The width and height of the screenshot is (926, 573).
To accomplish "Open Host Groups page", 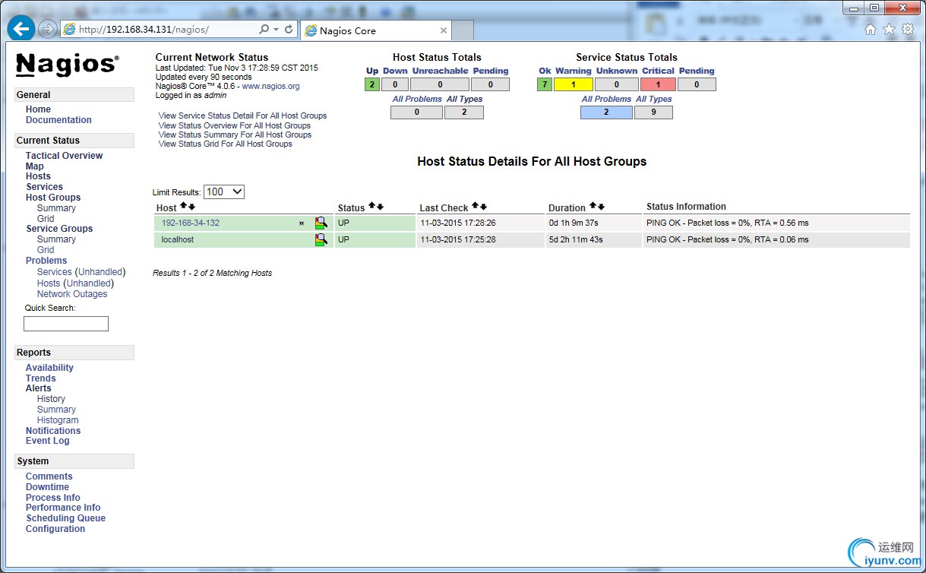I will click(53, 198).
